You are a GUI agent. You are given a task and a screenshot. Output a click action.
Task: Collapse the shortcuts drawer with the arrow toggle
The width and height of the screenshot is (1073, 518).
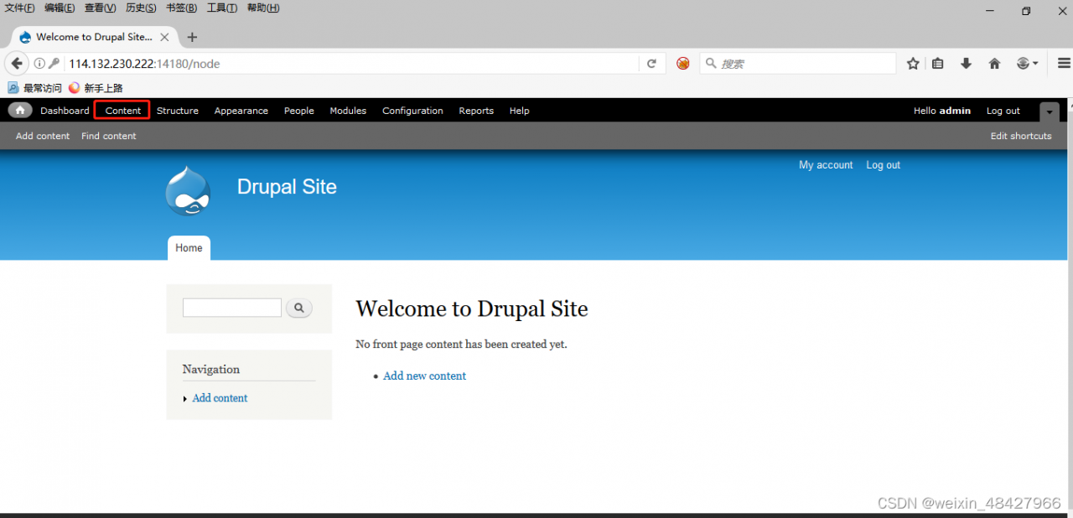pos(1050,111)
